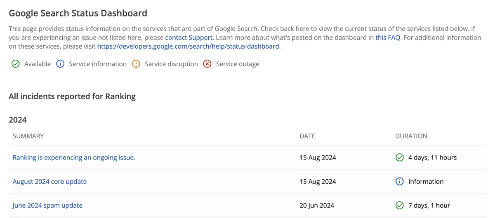
Task: Click the 15 Aug 2024 date of core update row
Action: coord(318,181)
